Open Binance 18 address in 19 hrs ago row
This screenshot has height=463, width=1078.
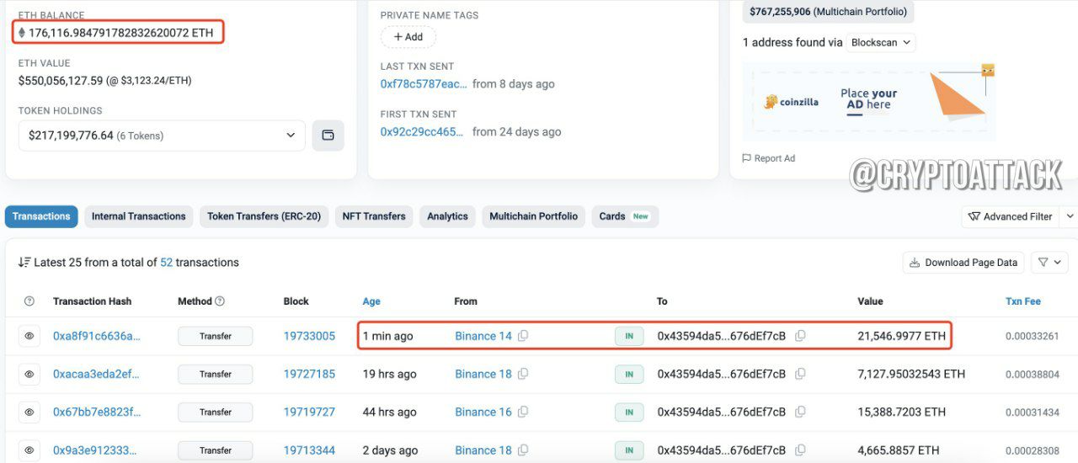pos(483,374)
